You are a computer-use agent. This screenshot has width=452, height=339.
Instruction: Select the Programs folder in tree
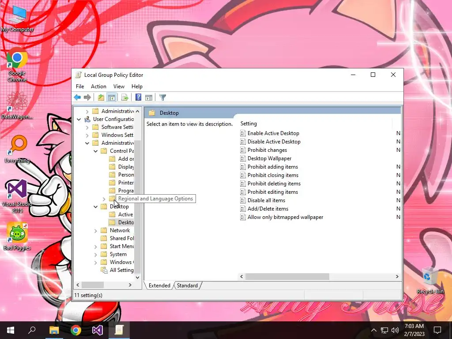pos(121,191)
